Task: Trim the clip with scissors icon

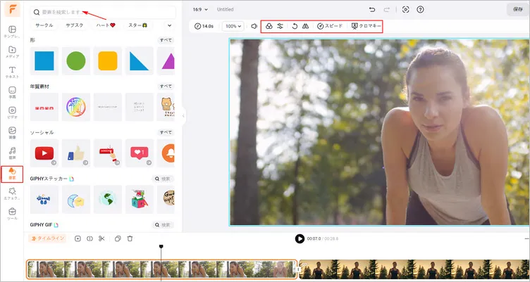Action: point(101,238)
